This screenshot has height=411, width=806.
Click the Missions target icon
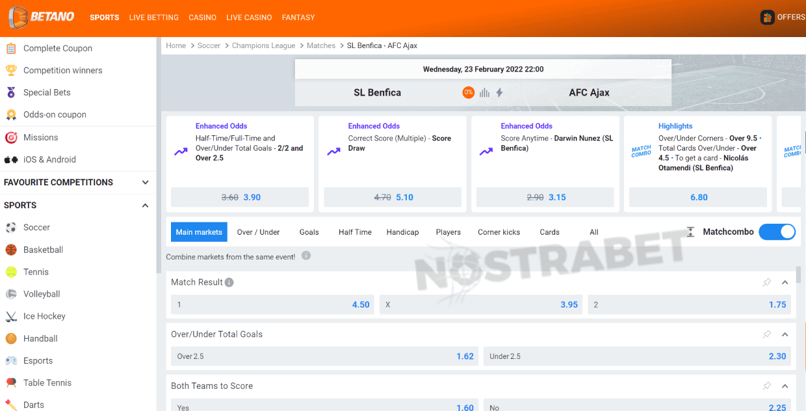tap(11, 137)
